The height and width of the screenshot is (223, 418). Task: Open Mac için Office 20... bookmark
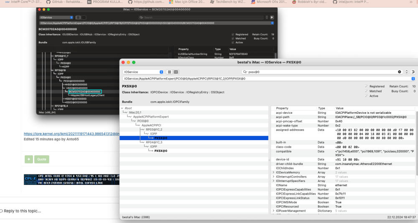[x=187, y=2]
